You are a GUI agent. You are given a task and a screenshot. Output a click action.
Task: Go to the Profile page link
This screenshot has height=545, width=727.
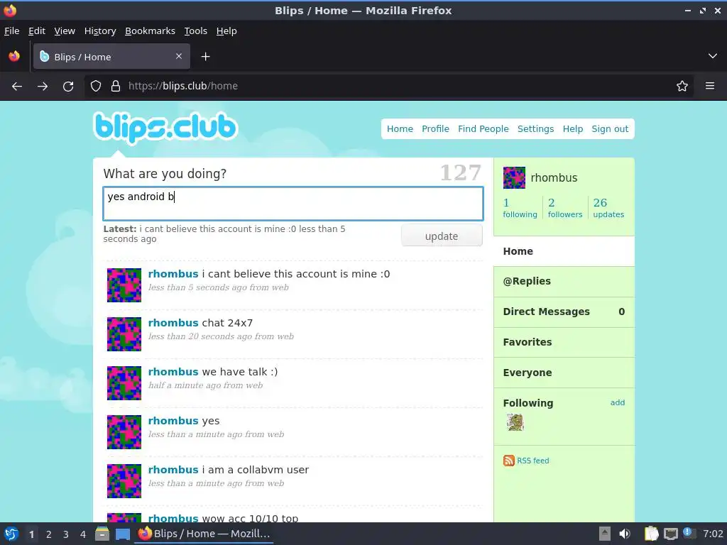435,129
